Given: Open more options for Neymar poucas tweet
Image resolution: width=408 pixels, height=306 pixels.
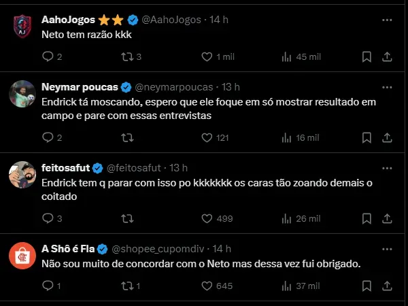Looking at the screenshot, I should coord(387,87).
